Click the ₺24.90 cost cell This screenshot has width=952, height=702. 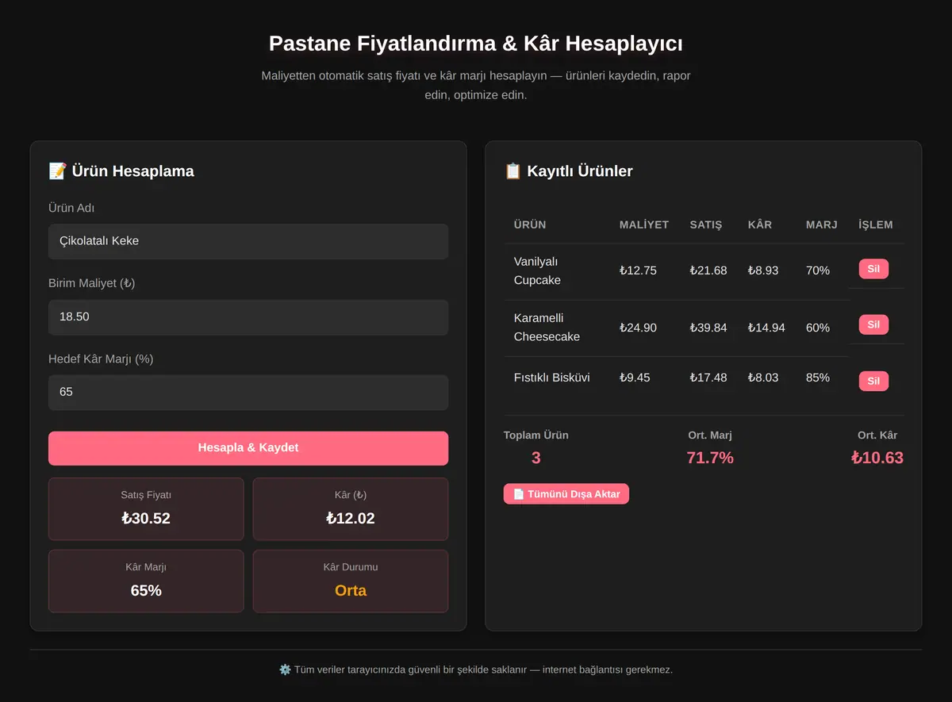click(638, 328)
